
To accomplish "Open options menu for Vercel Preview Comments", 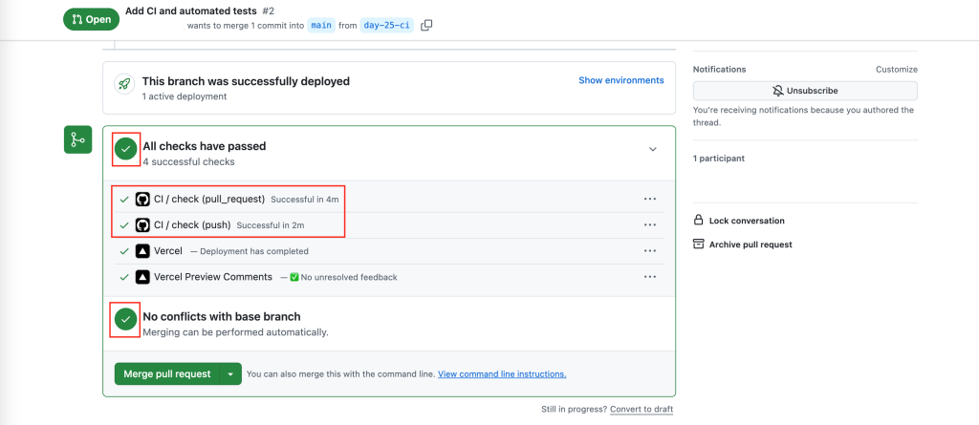I will tap(650, 276).
